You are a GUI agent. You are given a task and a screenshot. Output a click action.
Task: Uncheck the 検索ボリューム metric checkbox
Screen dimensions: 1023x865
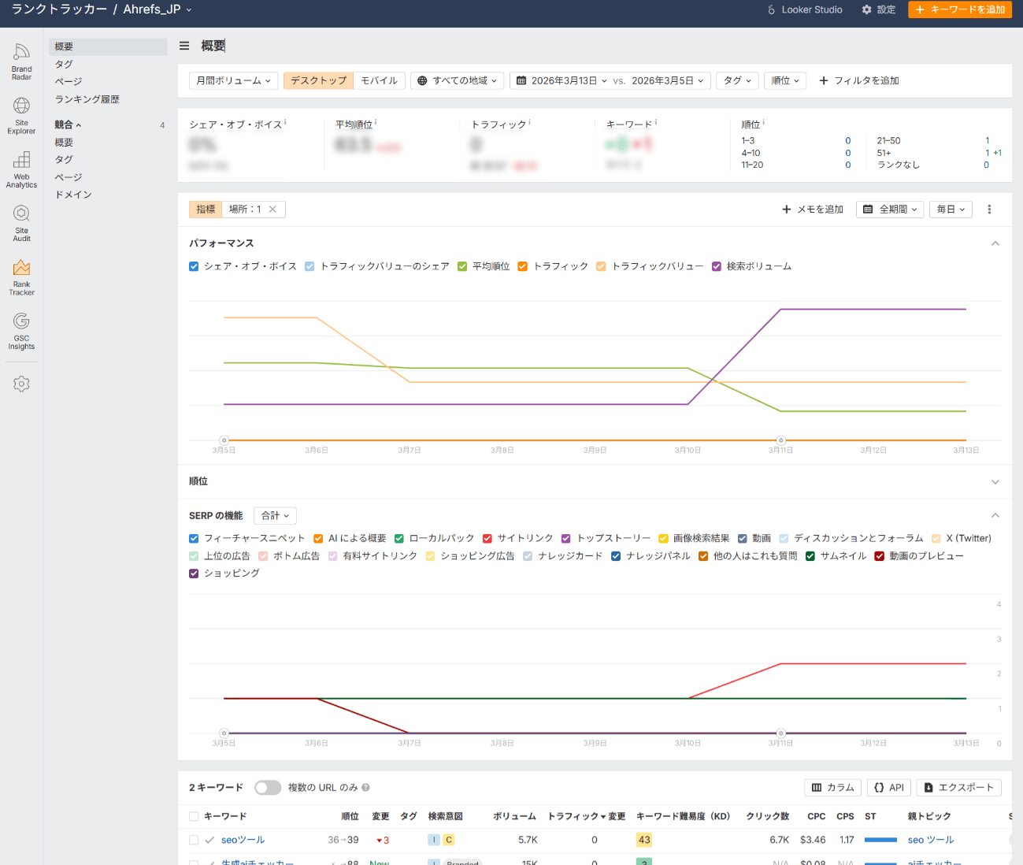[x=717, y=266]
